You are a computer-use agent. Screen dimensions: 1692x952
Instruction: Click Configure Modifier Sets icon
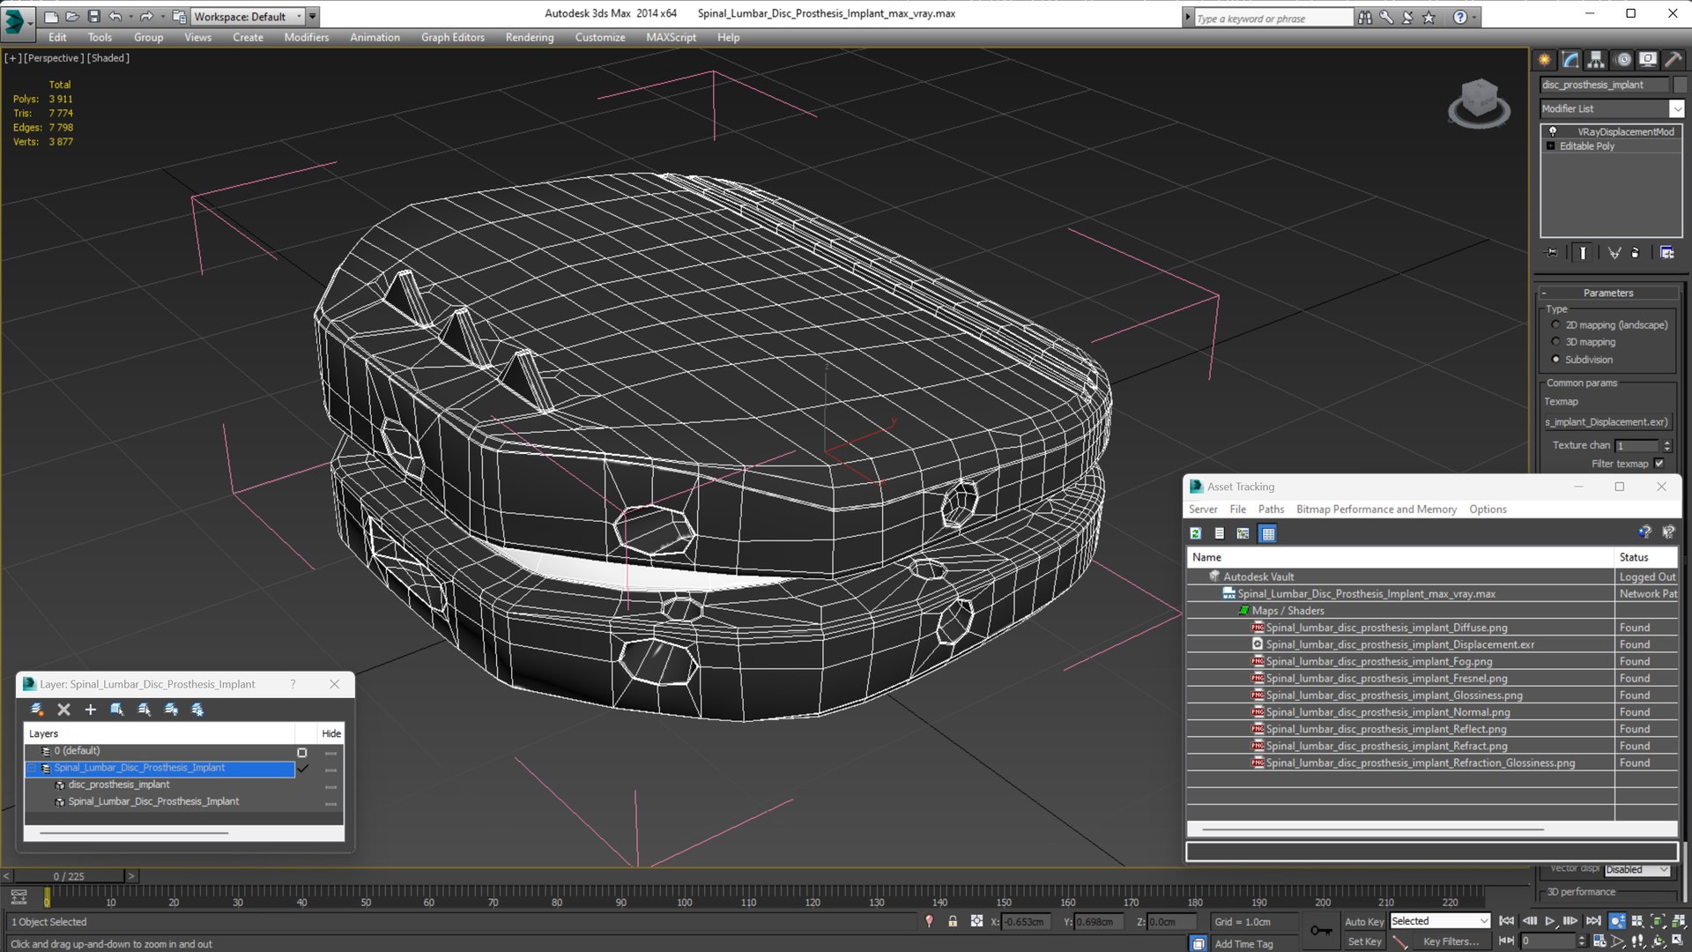point(1666,253)
